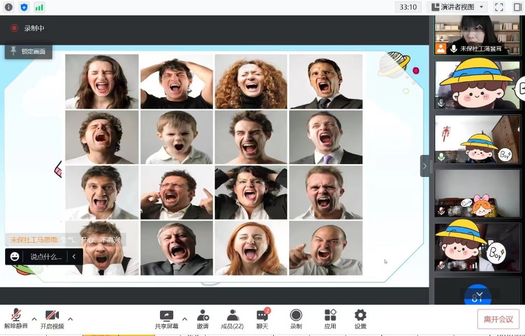Open the 应用 apps icon

330,319
